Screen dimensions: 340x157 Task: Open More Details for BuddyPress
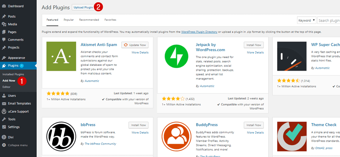pos(255,133)
